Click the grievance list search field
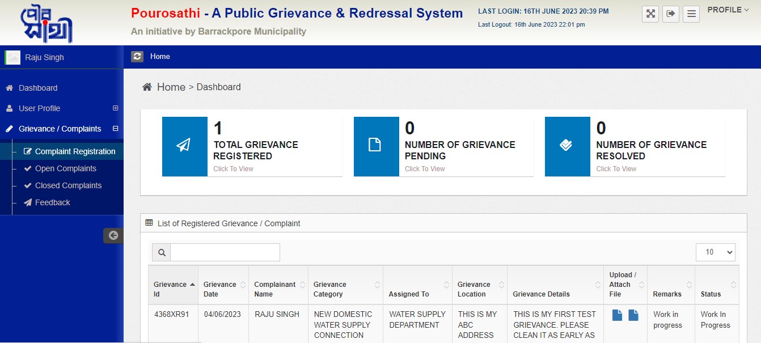Viewport: 761px width, 343px height. pyautogui.click(x=225, y=252)
